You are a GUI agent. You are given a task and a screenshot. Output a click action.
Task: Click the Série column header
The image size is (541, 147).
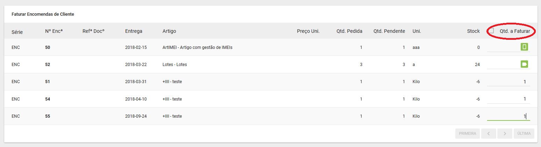coord(17,32)
